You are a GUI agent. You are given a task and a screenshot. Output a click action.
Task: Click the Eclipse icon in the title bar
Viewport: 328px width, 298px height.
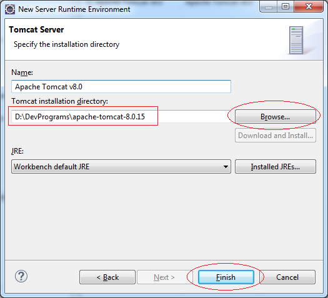click(10, 9)
